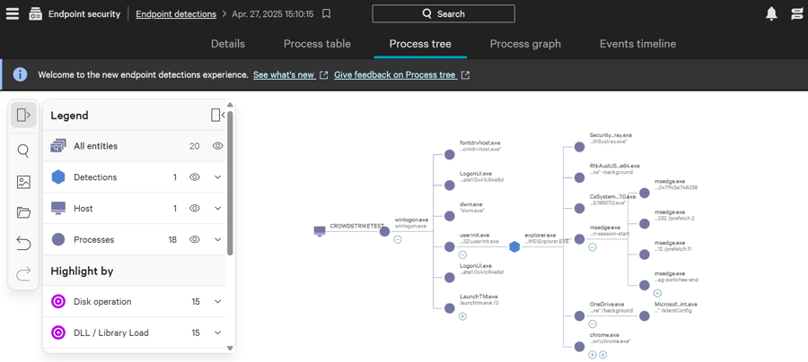Collapse children of OneDrive.exe

(x=593, y=324)
